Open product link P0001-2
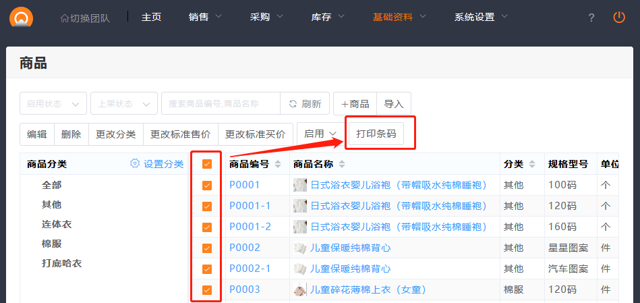 (x=250, y=227)
